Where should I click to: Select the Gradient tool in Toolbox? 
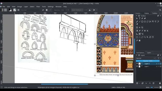[x=137, y=31]
